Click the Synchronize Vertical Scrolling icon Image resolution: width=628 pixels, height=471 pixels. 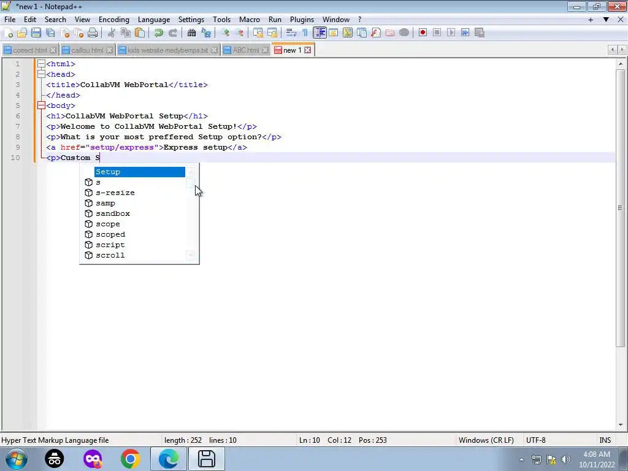pyautogui.click(x=258, y=33)
